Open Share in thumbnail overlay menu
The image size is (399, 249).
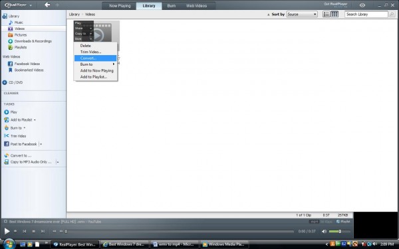click(x=84, y=28)
